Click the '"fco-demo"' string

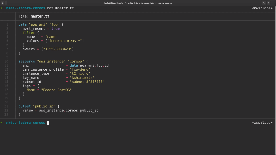(x=80, y=69)
